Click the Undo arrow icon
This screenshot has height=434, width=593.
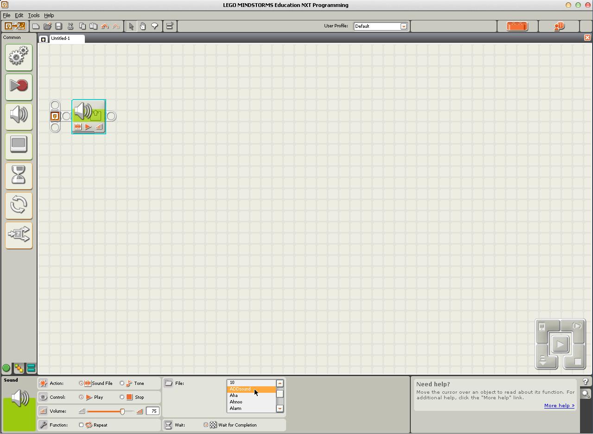point(105,26)
